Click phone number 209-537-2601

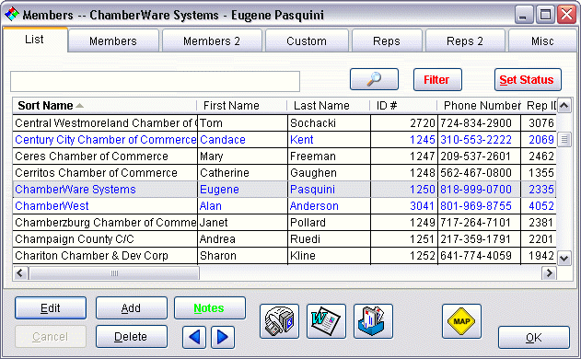(x=479, y=156)
